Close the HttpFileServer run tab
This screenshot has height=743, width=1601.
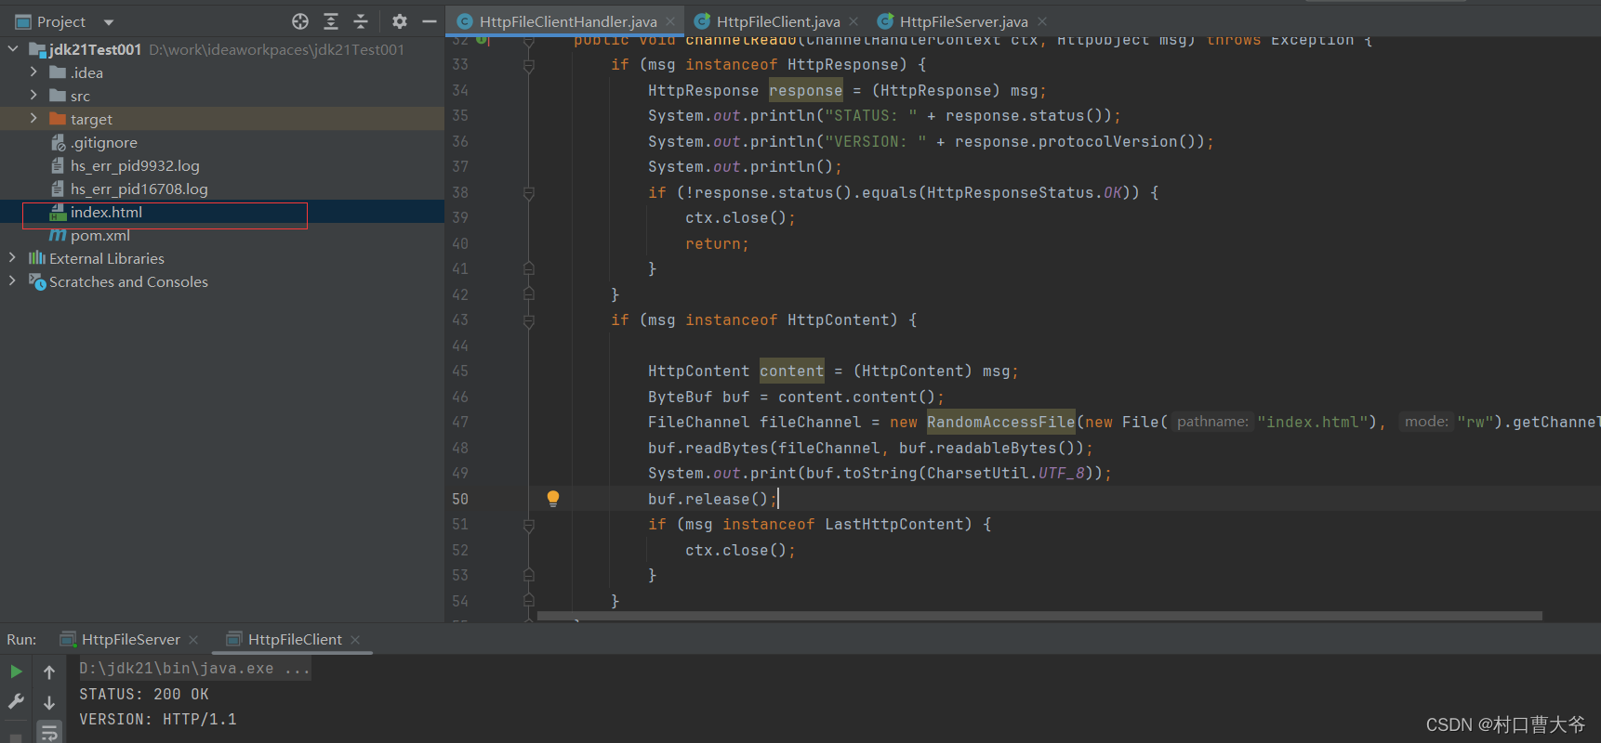193,639
